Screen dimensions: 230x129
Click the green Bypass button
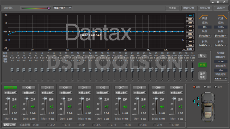[x=203, y=65]
